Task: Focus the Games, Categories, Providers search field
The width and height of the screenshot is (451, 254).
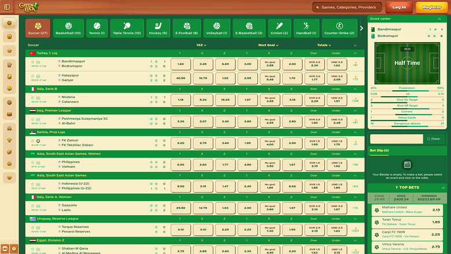Action: 347,7
